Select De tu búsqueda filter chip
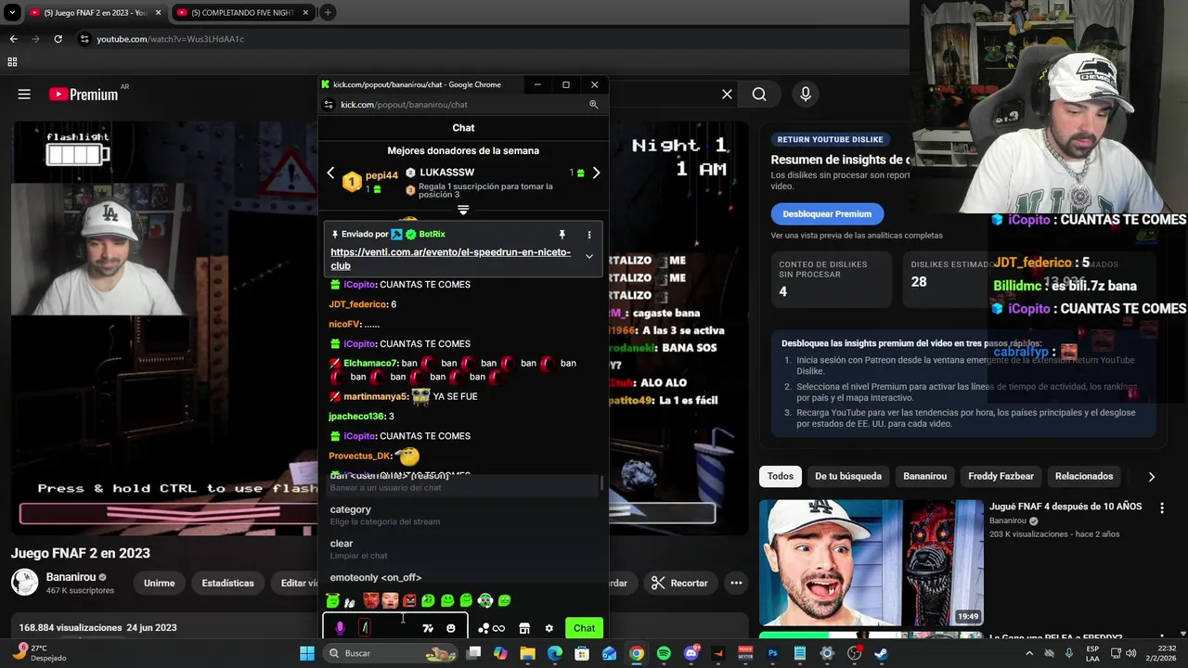 pyautogui.click(x=848, y=476)
